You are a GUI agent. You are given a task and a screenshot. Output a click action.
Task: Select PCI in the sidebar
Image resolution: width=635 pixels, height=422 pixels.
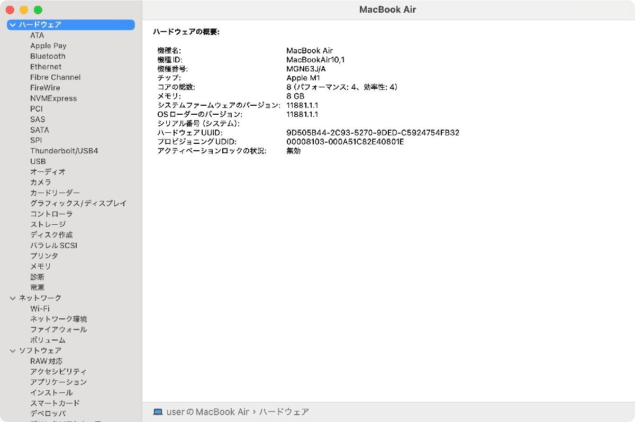(x=37, y=109)
